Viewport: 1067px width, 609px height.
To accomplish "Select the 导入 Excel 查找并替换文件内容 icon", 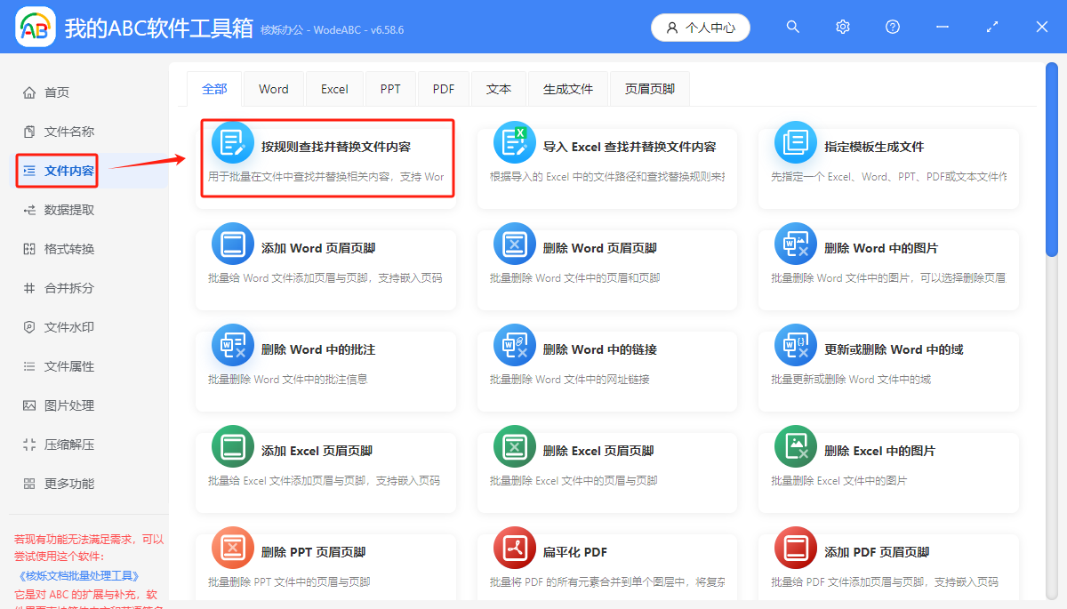I will point(514,142).
